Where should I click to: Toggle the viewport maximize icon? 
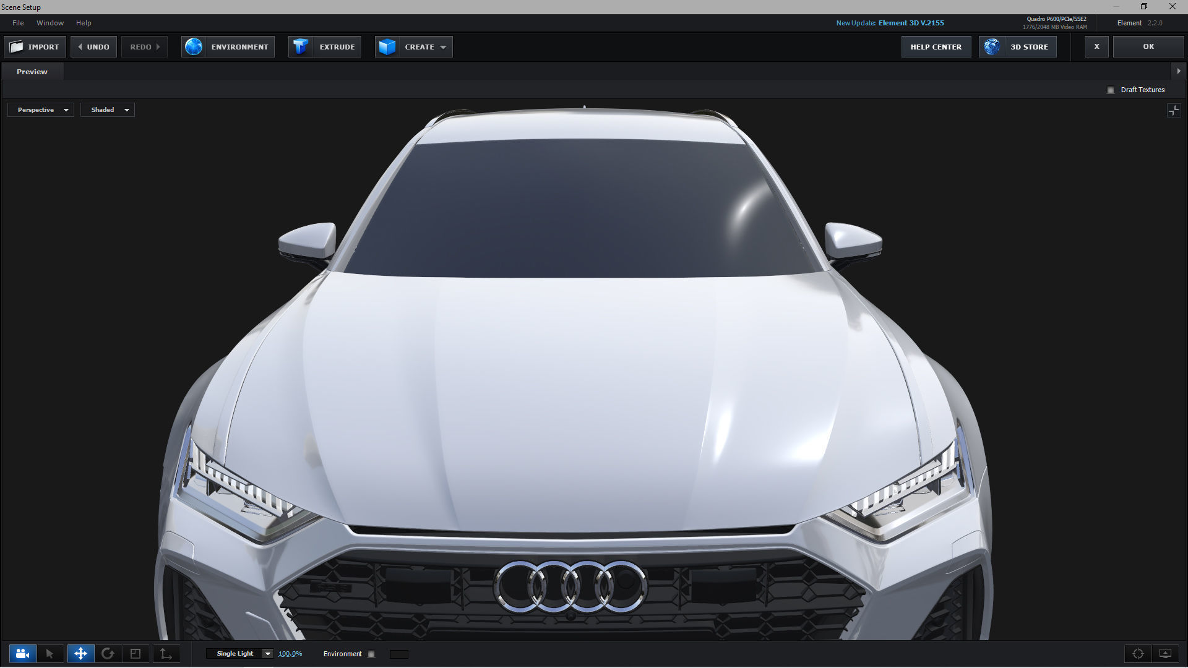[x=1174, y=111]
